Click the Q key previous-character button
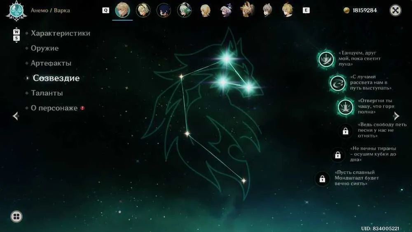The height and width of the screenshot is (232, 412). coord(105,10)
